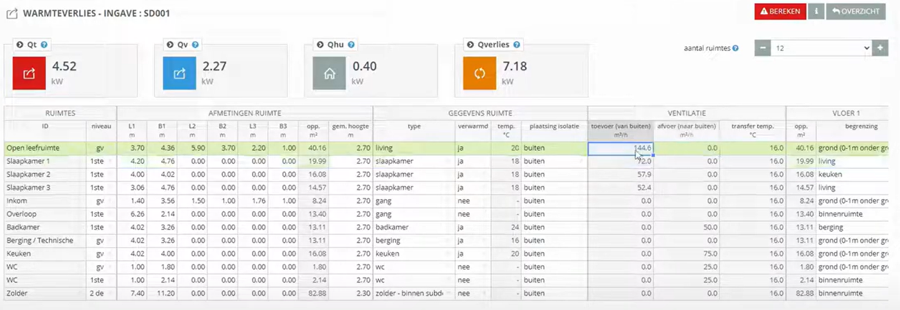Click the orange Qverlies refresh icon
900x310 pixels.
(480, 73)
